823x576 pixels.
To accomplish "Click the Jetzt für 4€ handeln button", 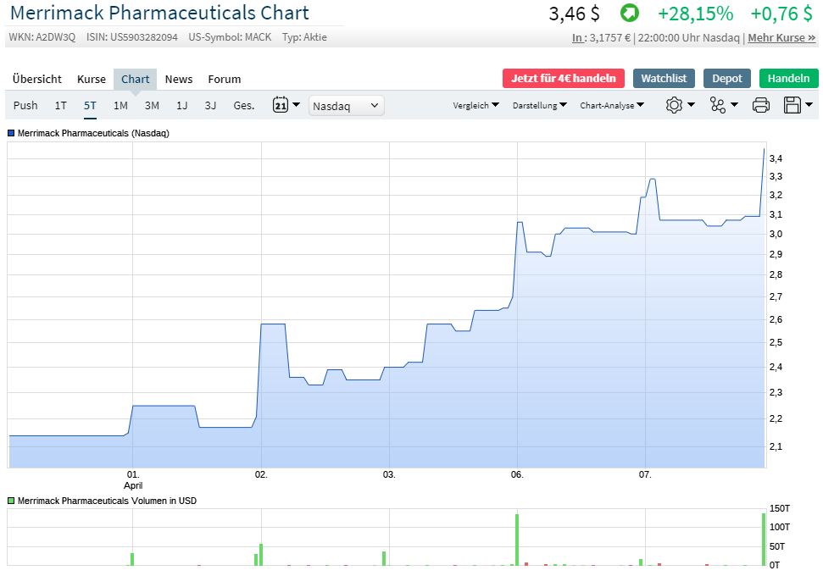I will (x=563, y=77).
